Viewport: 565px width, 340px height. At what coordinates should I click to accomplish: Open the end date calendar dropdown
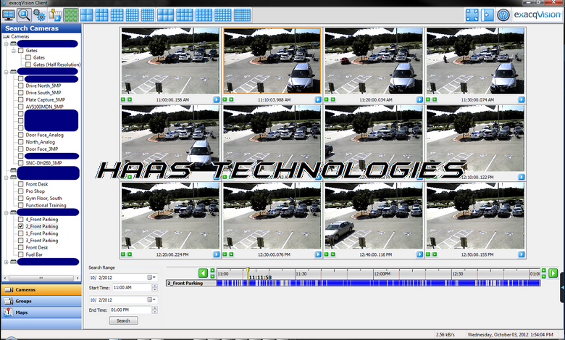click(151, 300)
